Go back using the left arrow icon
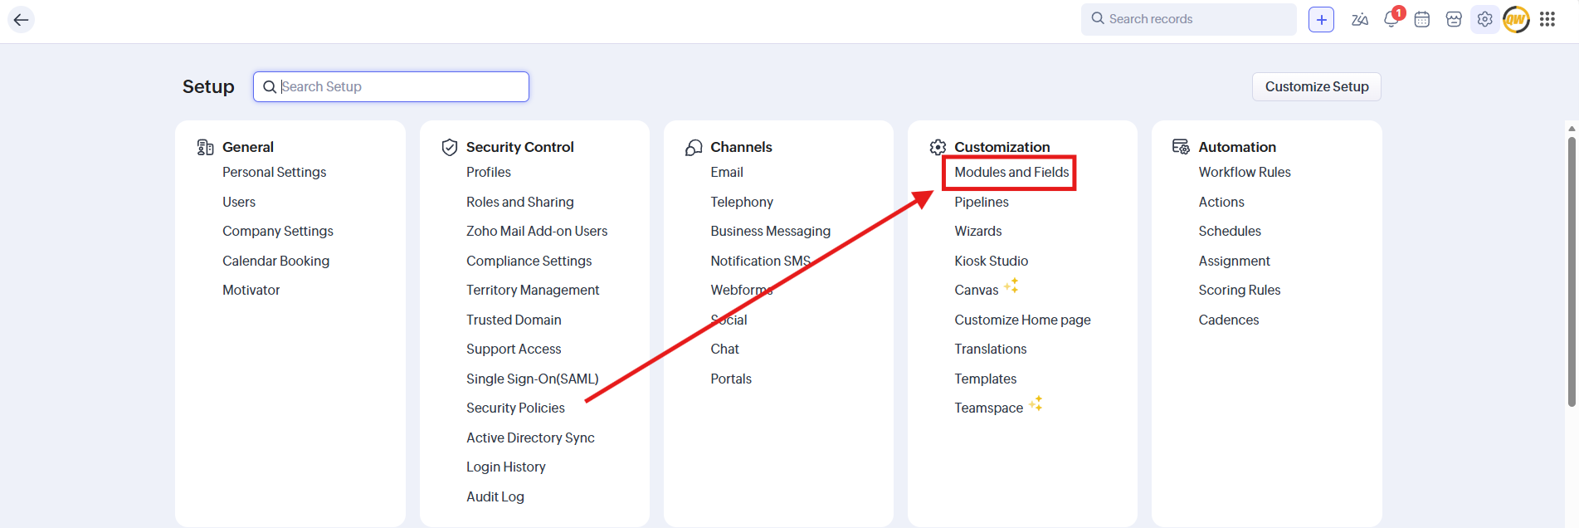The width and height of the screenshot is (1579, 528). click(22, 19)
